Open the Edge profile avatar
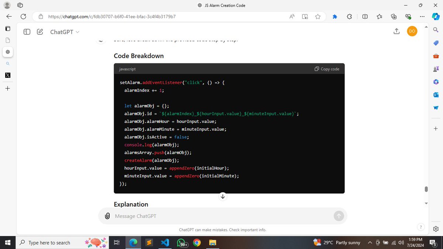443x249 pixels. (x=7, y=5)
